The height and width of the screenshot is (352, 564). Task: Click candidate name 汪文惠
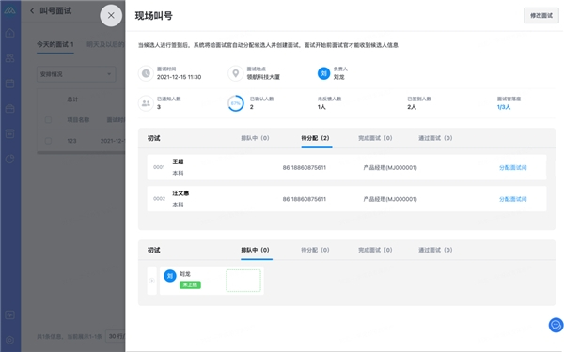180,193
